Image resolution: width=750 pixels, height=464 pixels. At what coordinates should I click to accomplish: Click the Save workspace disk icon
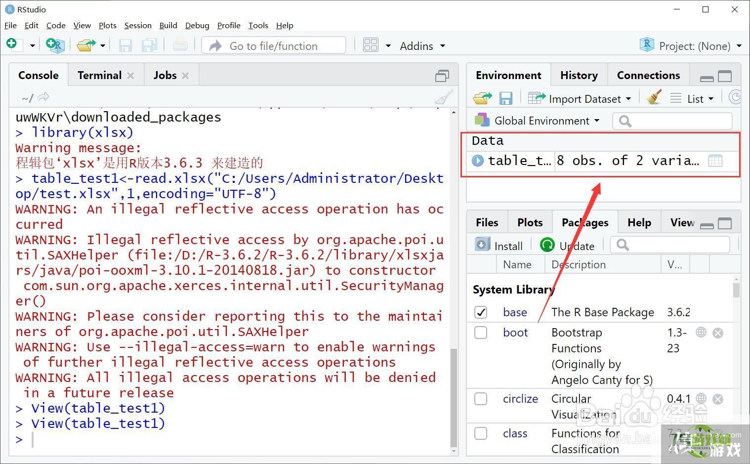point(505,98)
